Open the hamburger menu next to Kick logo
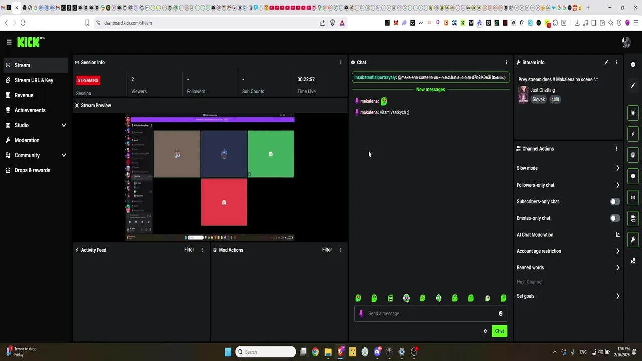642x361 pixels. click(x=9, y=42)
